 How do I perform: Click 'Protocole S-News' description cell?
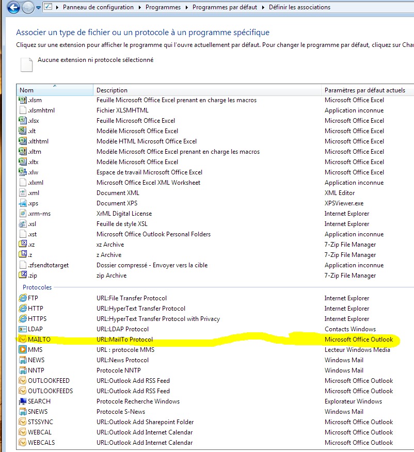[121, 411]
